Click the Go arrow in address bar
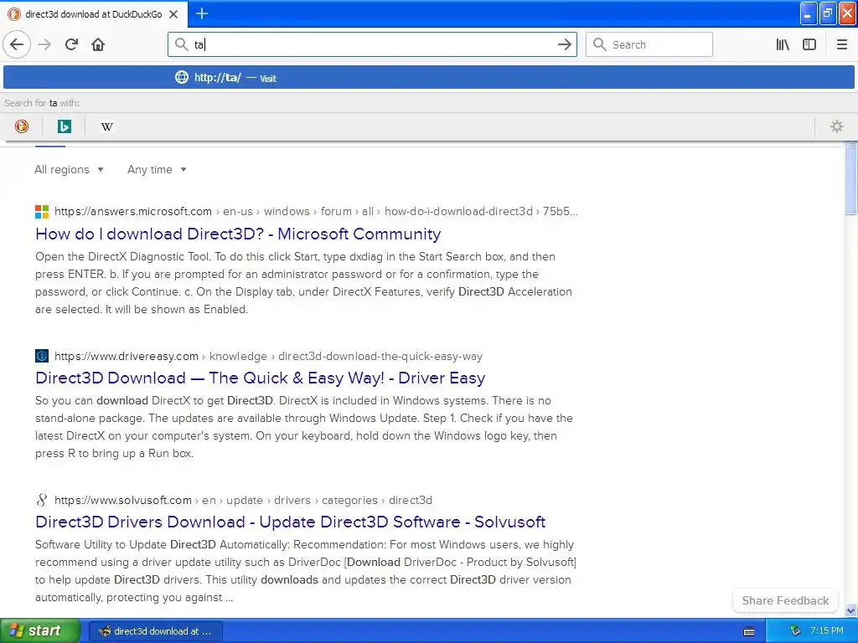 coord(564,44)
